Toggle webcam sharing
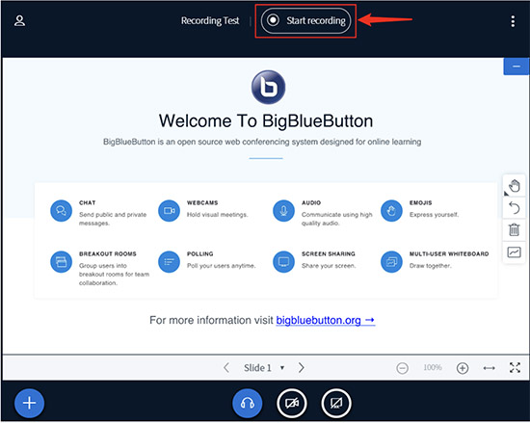The height and width of the screenshot is (423, 530). point(292,403)
